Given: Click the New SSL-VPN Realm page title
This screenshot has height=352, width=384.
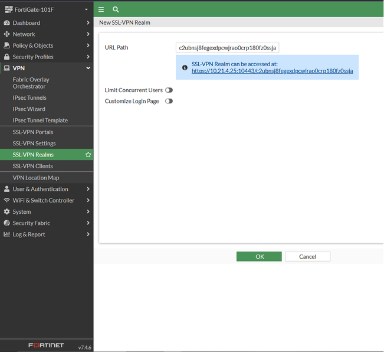Looking at the screenshot, I should pyautogui.click(x=124, y=22).
